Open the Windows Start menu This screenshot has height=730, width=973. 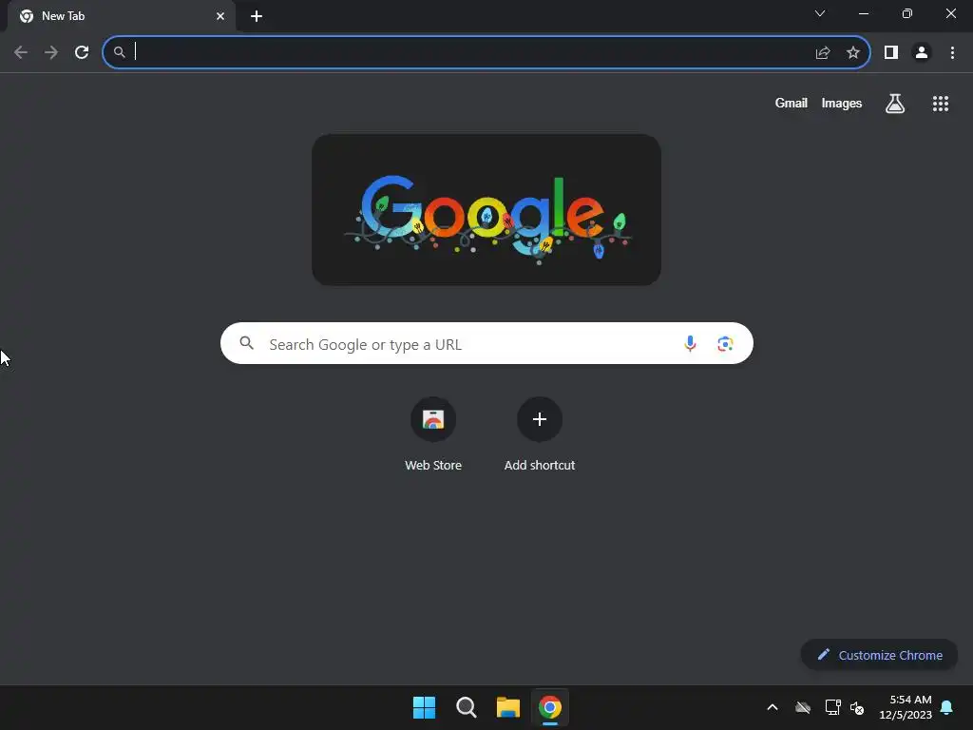425,707
